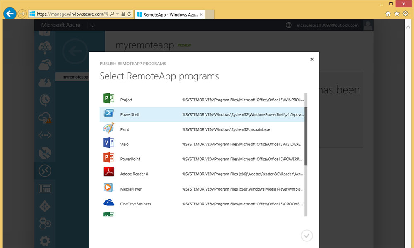Image resolution: width=414 pixels, height=248 pixels.
Task: Click the browser back arrow button
Action: pyautogui.click(x=10, y=14)
